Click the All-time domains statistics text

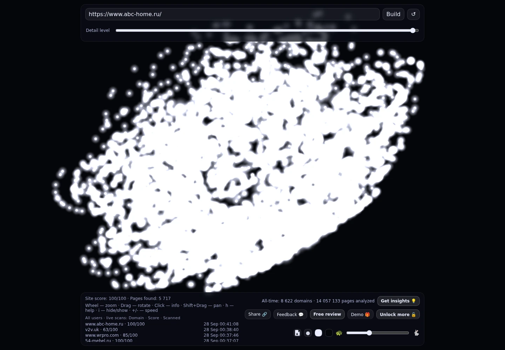click(318, 301)
